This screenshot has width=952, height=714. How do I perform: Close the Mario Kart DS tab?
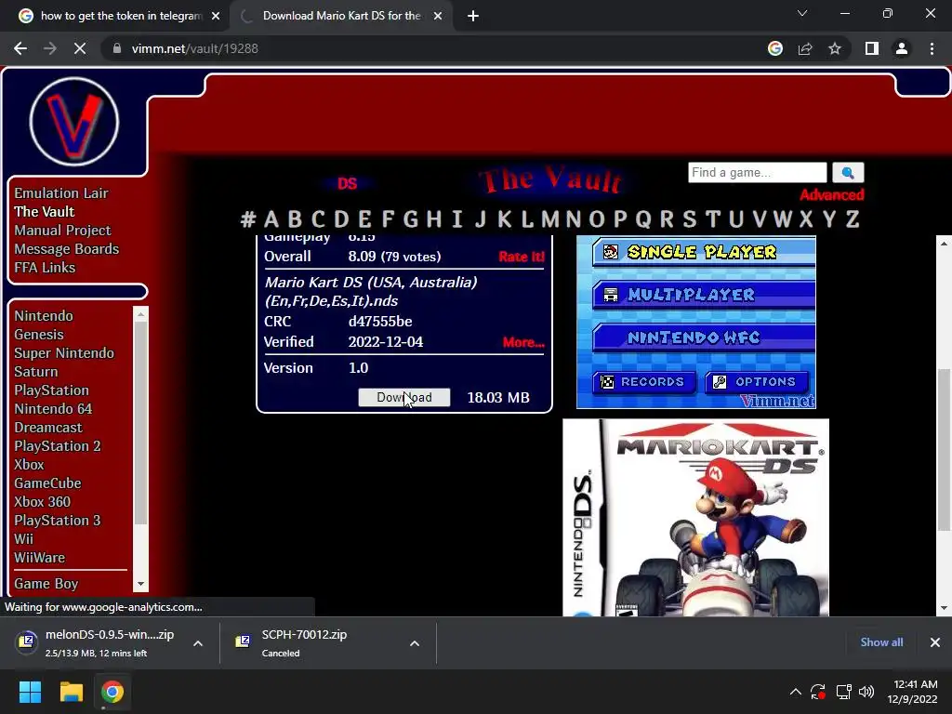(438, 16)
